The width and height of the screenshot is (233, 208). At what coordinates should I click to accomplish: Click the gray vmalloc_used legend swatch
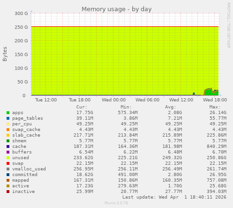coord(8,169)
